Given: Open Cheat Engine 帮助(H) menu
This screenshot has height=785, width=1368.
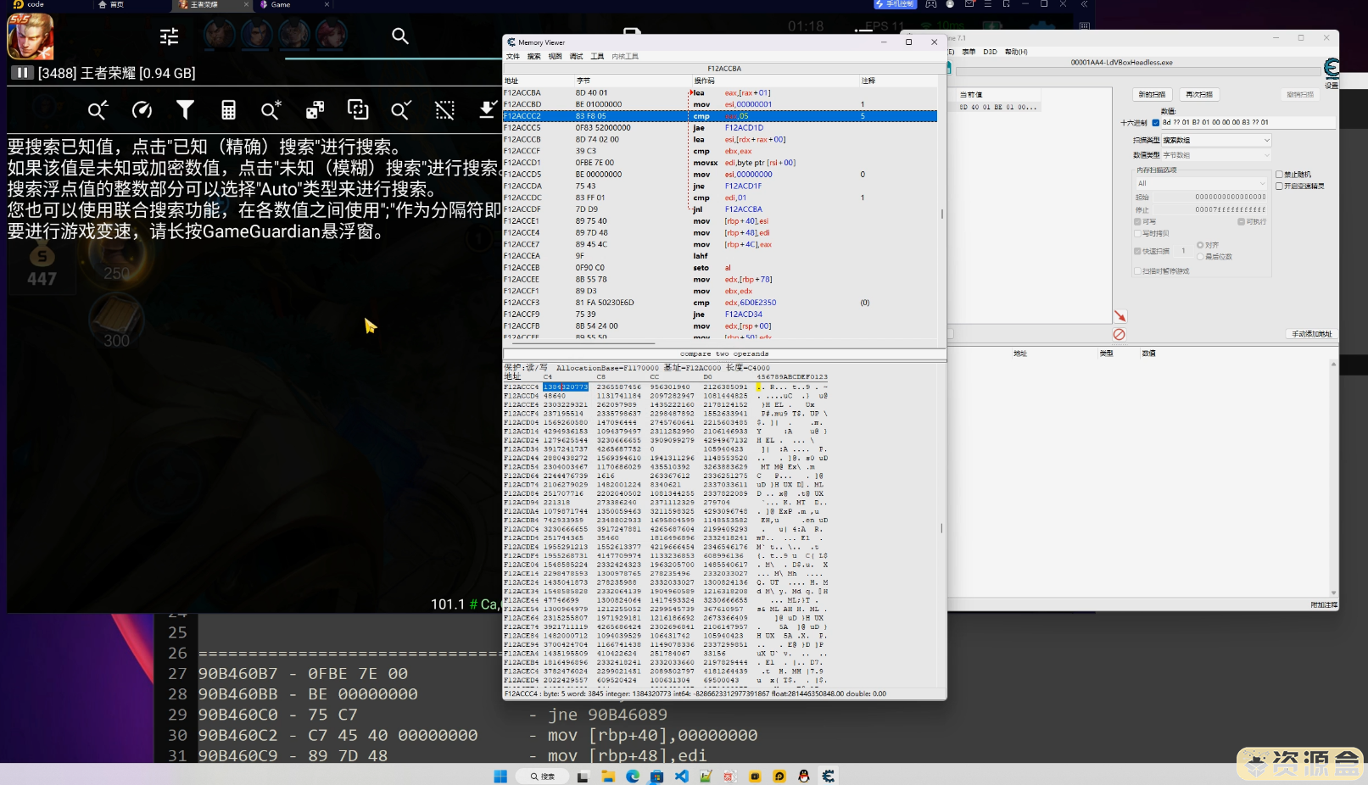Looking at the screenshot, I should click(1016, 52).
